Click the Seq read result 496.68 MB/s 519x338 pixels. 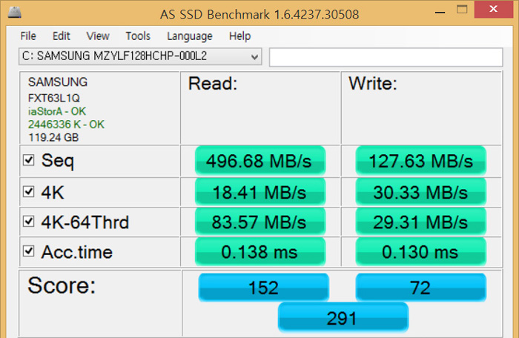260,161
